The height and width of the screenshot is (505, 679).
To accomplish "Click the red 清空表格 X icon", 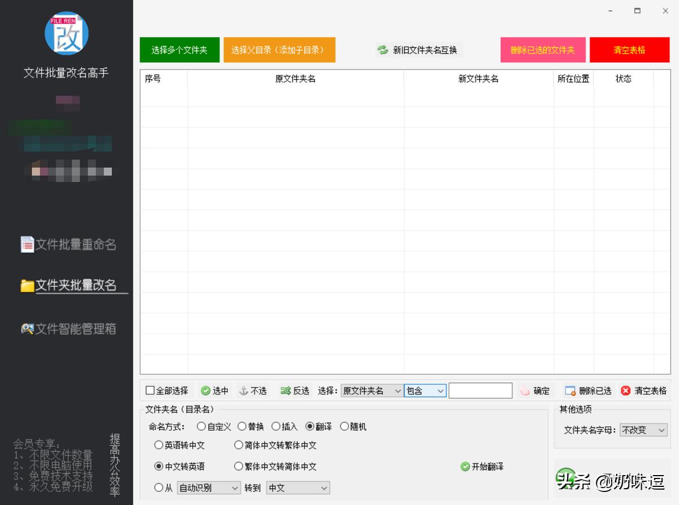I will (625, 390).
